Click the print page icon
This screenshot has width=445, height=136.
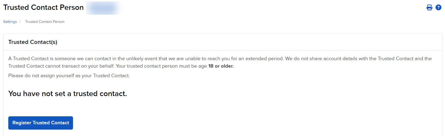(x=429, y=7)
